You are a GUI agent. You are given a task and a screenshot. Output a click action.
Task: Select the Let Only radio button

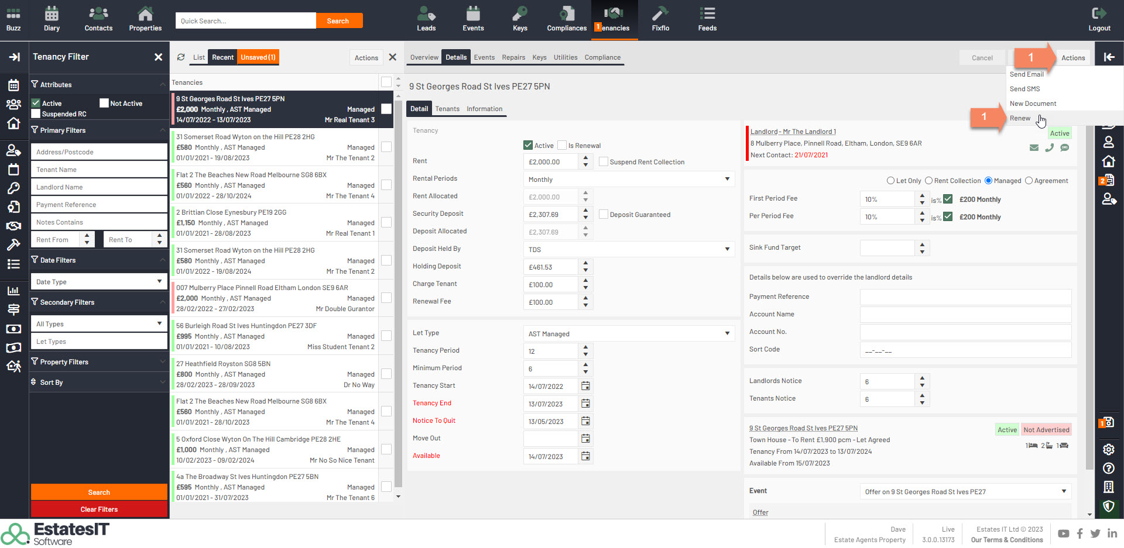[x=890, y=181]
